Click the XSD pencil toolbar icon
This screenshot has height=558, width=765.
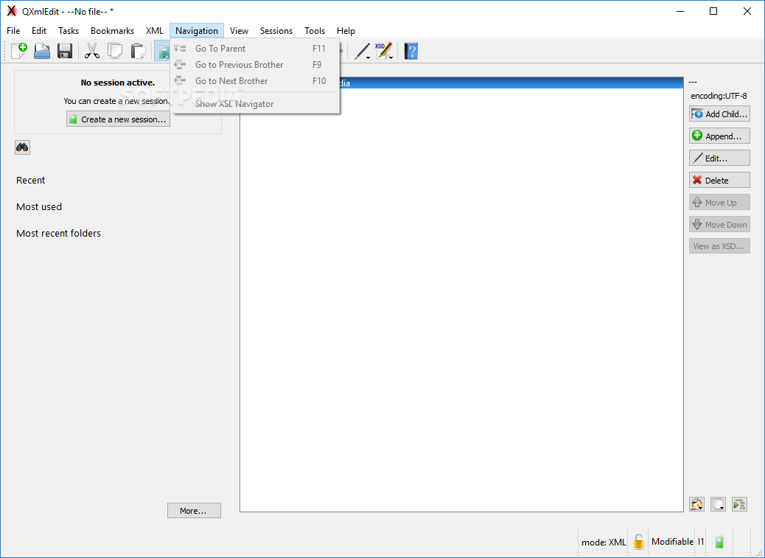click(384, 51)
